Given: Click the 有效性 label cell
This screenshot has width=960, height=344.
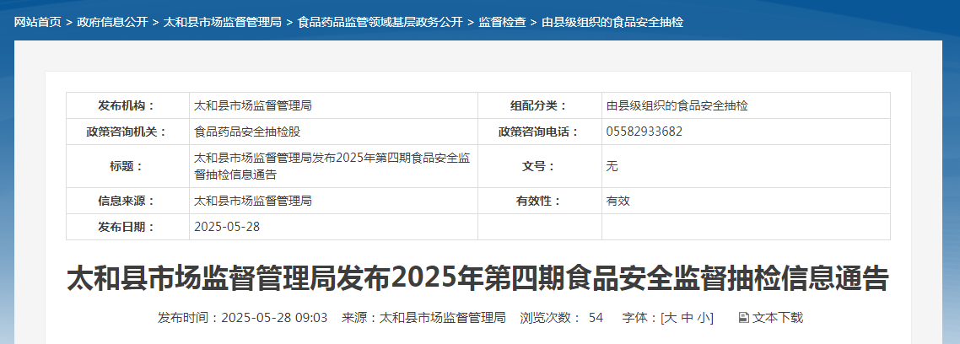Looking at the screenshot, I should [539, 201].
